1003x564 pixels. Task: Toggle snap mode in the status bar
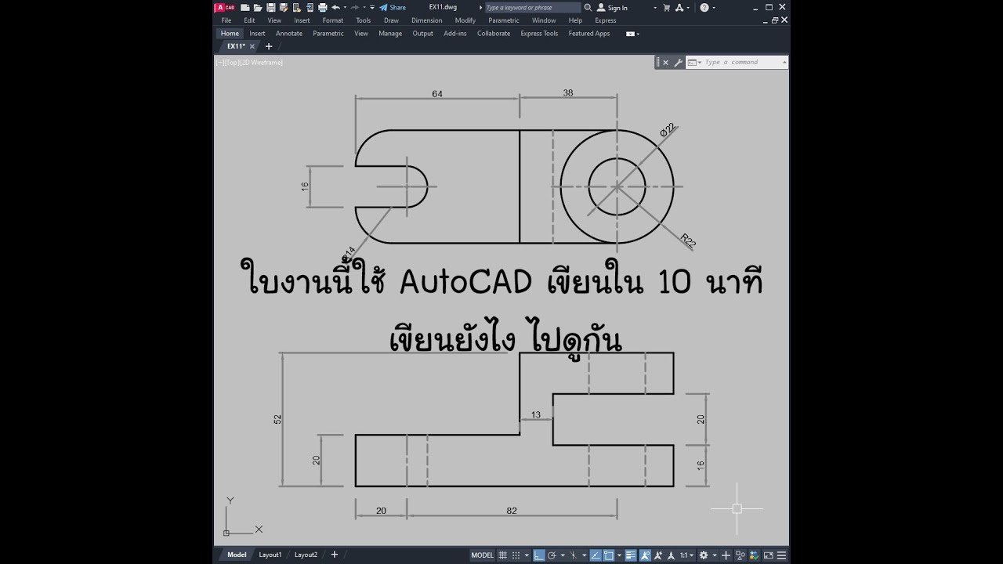pos(516,555)
